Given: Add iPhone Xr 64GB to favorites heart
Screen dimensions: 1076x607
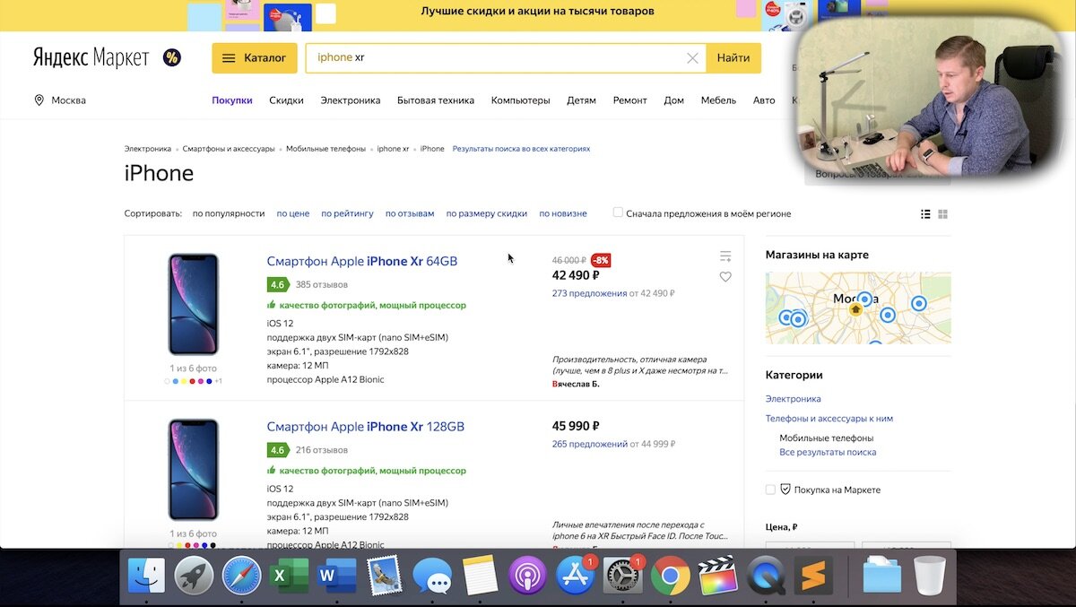Looking at the screenshot, I should (725, 277).
